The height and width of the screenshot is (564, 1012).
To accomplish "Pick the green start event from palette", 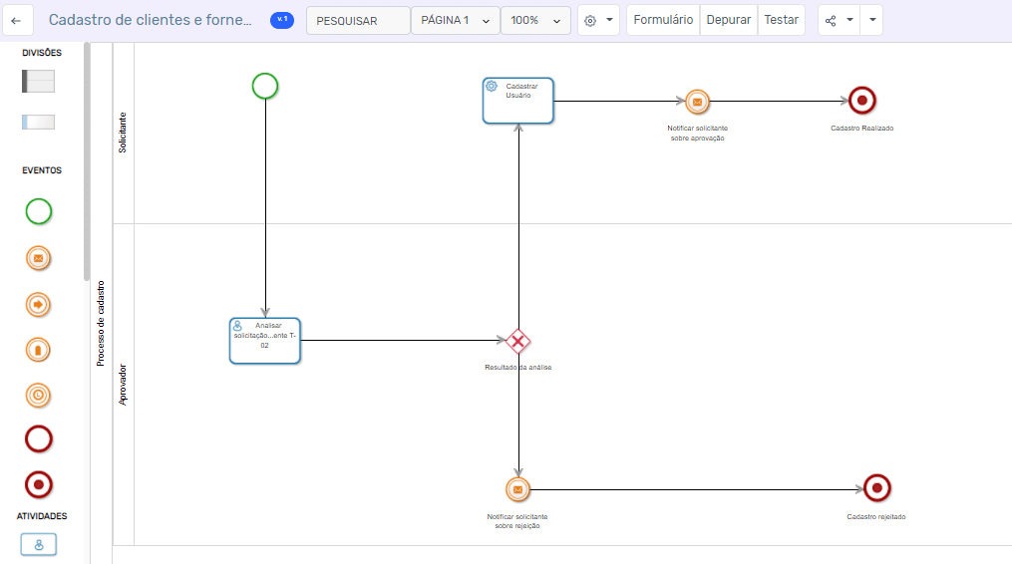I will 38,211.
